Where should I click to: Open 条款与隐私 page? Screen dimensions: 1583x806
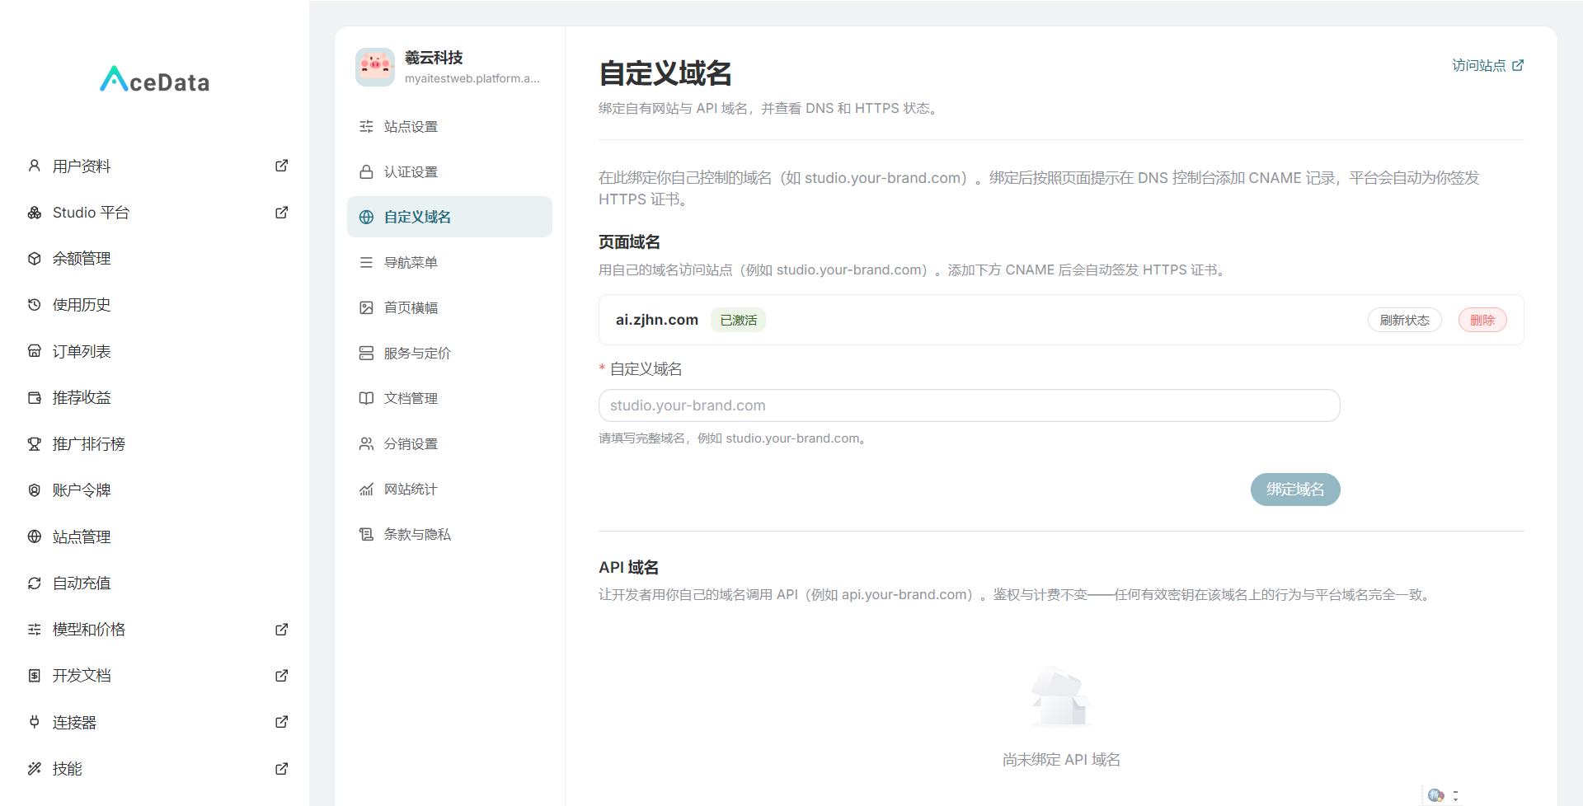tap(449, 534)
